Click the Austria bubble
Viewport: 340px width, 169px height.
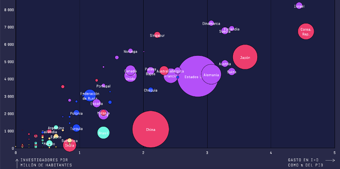pyautogui.click(x=225, y=64)
